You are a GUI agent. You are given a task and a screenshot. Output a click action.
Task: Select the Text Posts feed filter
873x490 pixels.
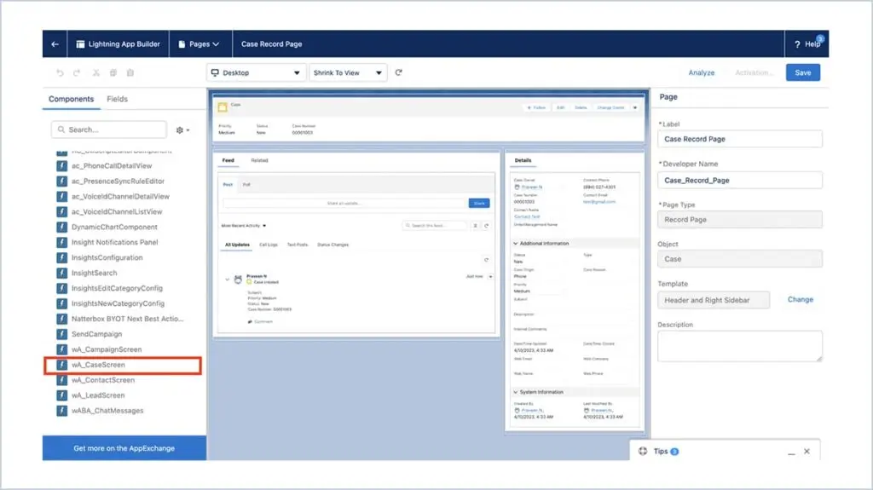[x=298, y=245]
